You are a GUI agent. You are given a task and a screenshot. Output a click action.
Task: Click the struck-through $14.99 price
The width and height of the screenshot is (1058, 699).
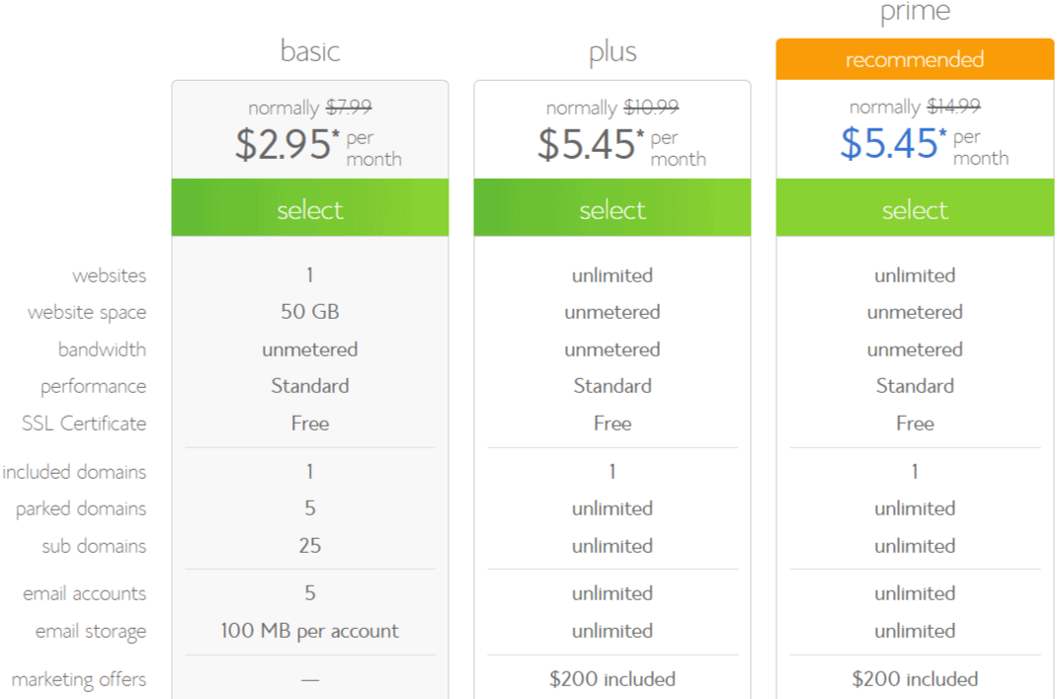pos(953,107)
